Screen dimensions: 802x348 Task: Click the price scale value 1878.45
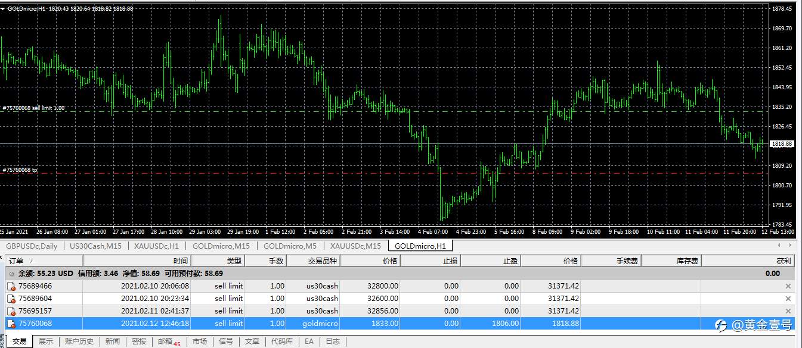click(782, 9)
